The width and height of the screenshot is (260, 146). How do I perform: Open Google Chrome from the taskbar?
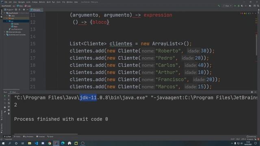[x=50, y=143]
